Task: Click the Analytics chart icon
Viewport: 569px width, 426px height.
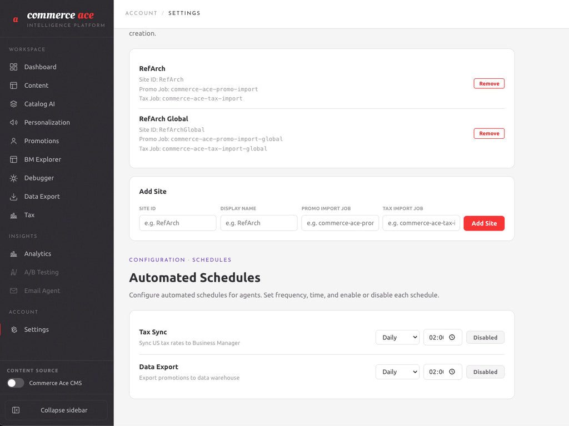Action: tap(13, 254)
